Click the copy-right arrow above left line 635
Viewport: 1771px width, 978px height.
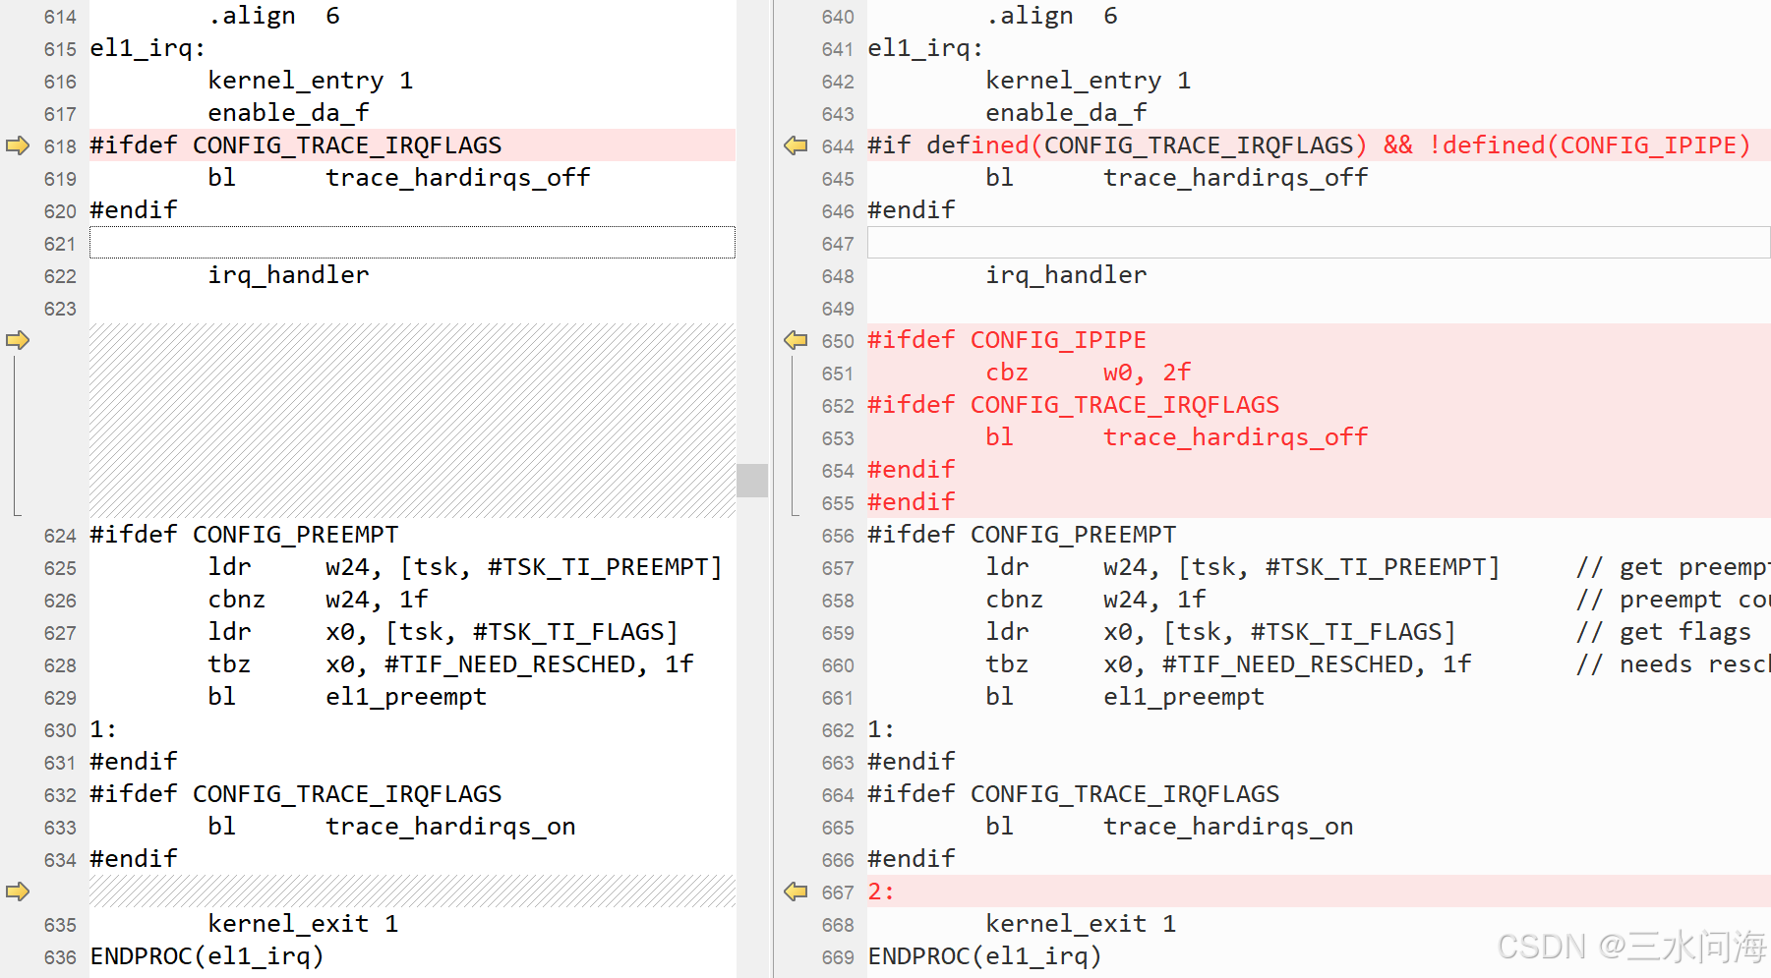pyautogui.click(x=18, y=892)
